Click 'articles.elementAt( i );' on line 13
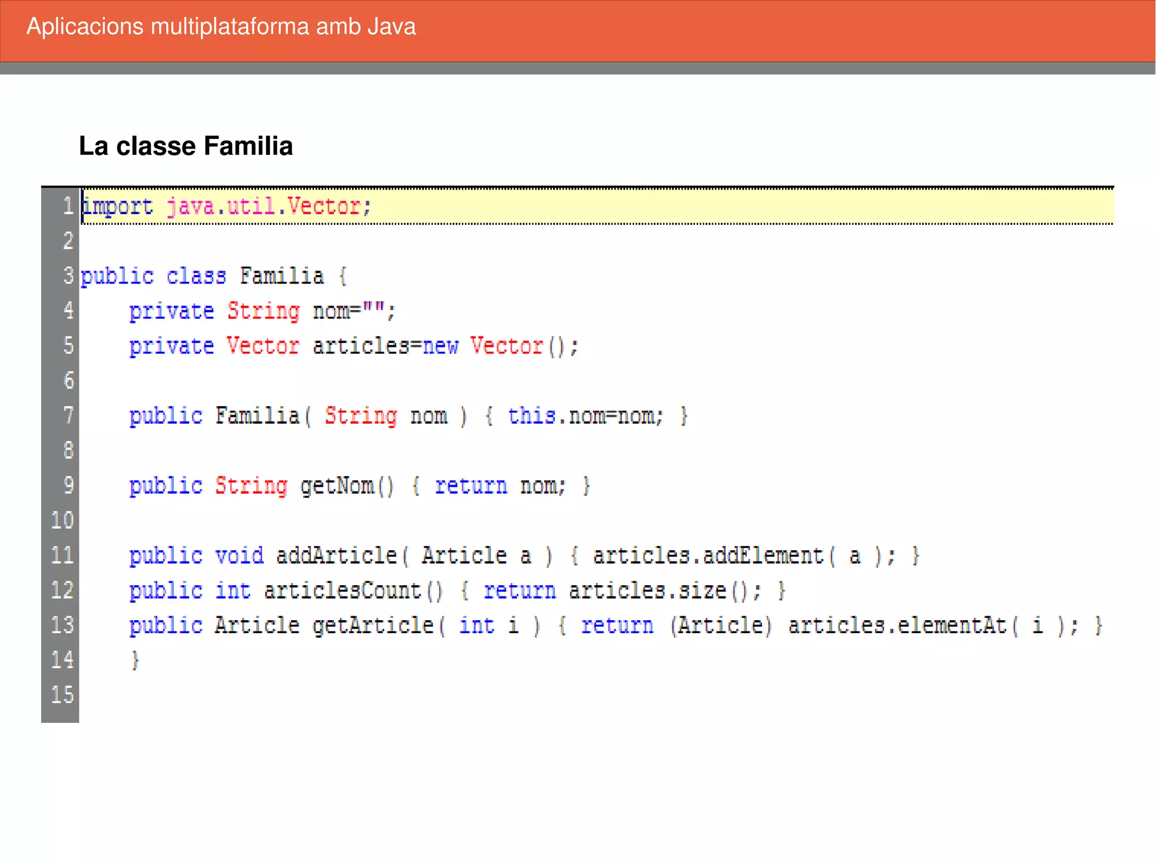Viewport: 1156px width, 867px height. coord(934,626)
